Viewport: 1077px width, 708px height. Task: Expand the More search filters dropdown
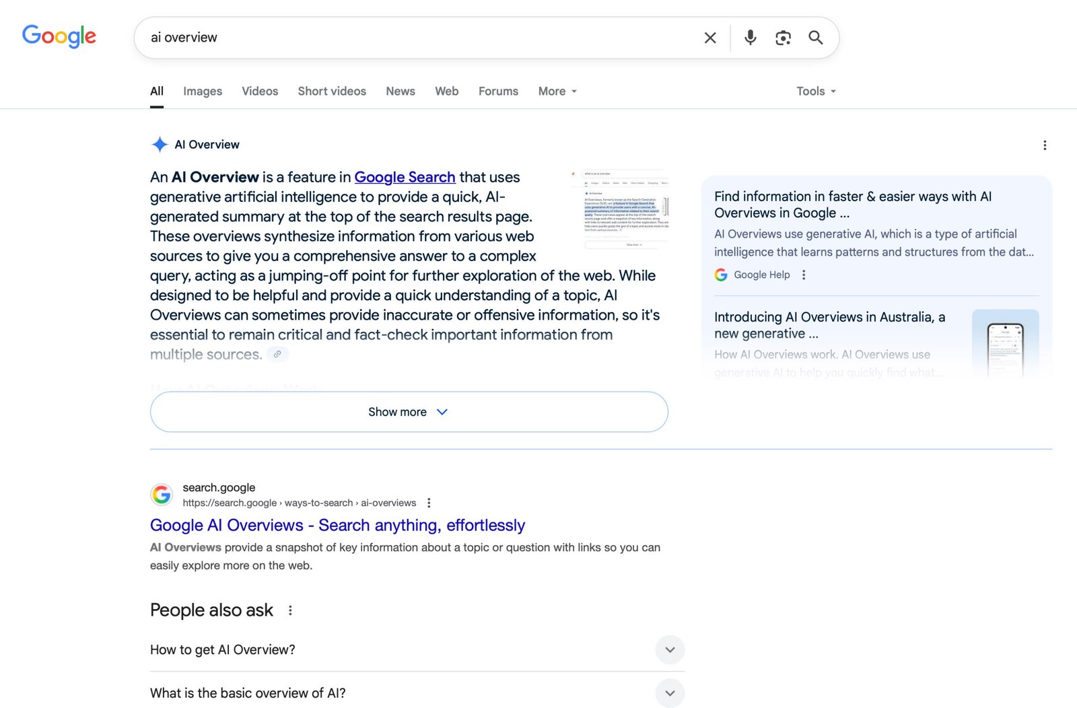557,92
